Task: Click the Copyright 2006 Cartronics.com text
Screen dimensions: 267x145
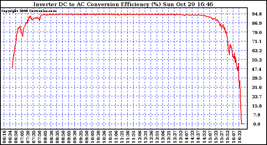Action: coord(29,11)
